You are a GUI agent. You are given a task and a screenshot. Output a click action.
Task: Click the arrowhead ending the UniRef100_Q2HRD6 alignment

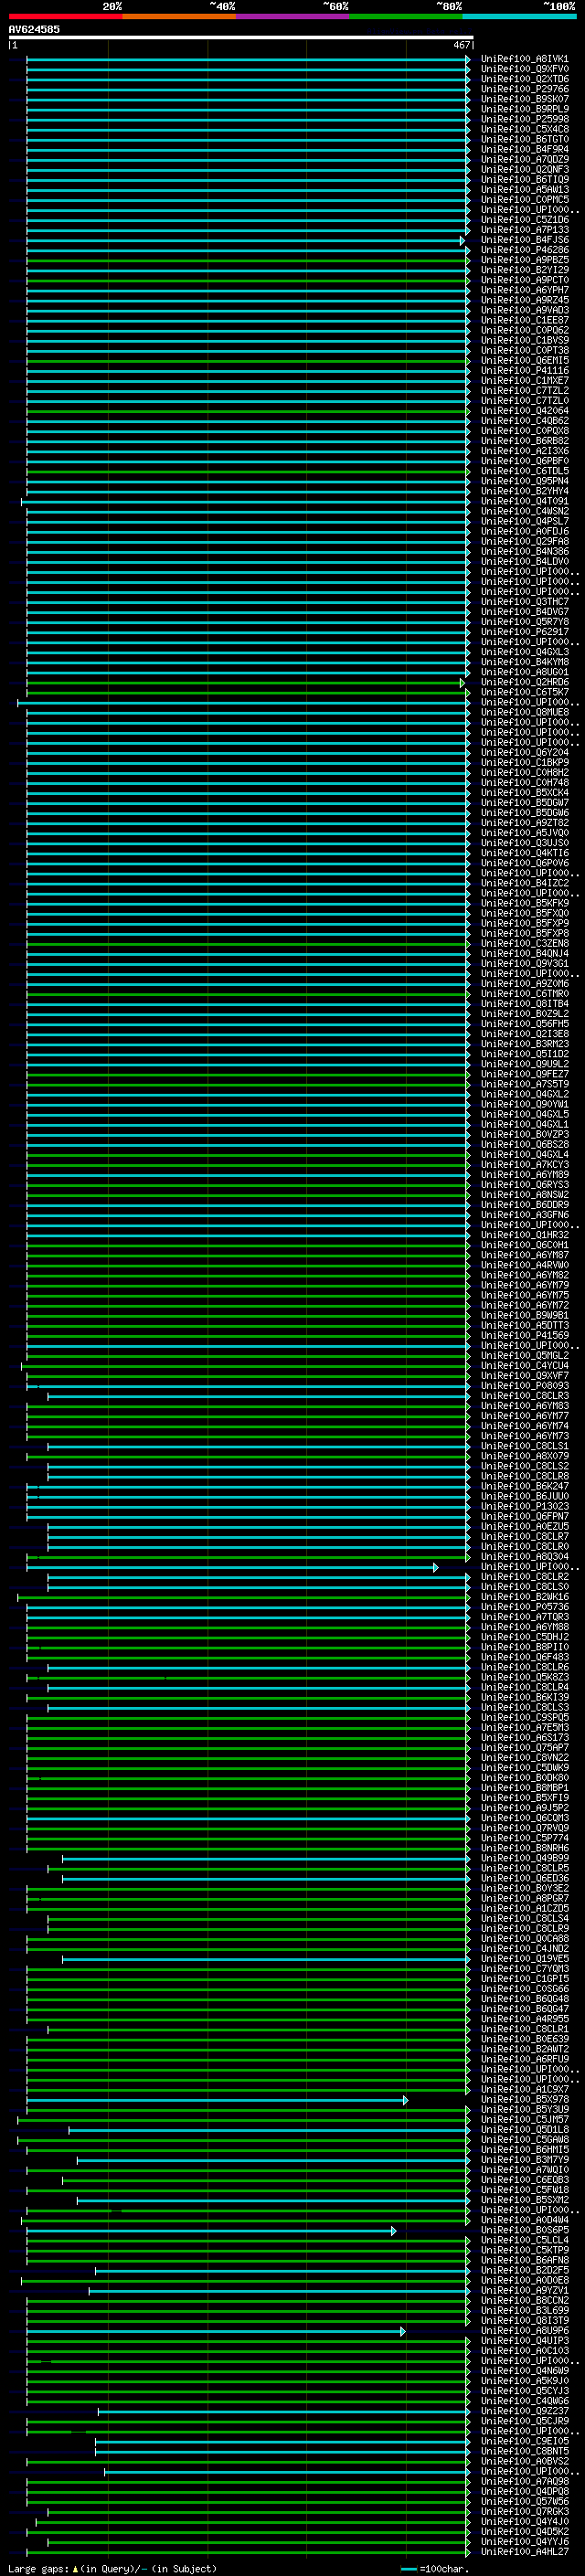463,683
